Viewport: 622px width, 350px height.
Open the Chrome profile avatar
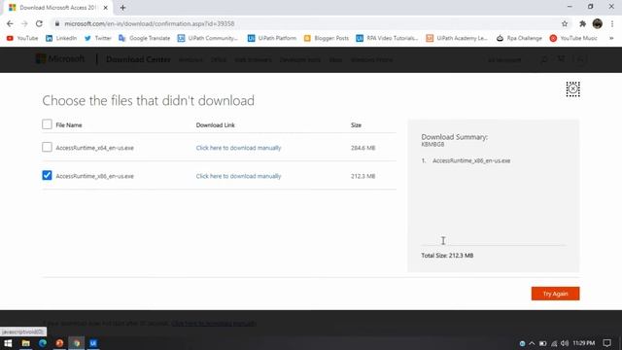tap(598, 23)
